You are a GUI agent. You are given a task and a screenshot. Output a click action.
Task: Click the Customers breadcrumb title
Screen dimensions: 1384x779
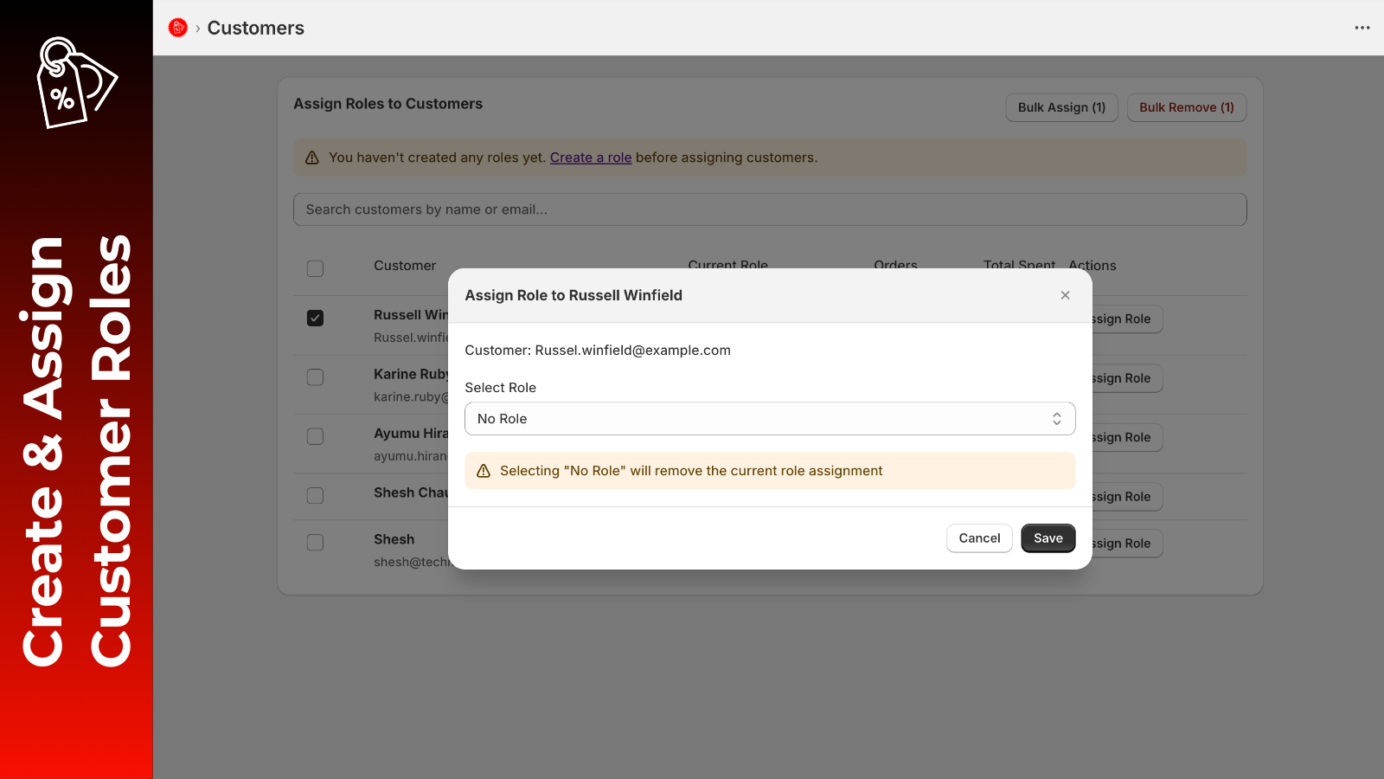coord(256,28)
